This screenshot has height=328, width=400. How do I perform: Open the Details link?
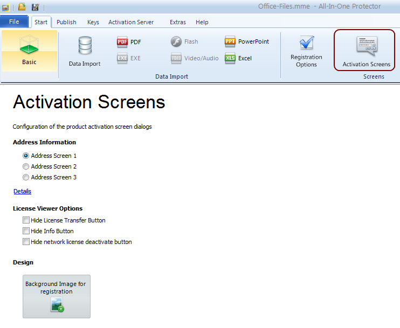22,191
